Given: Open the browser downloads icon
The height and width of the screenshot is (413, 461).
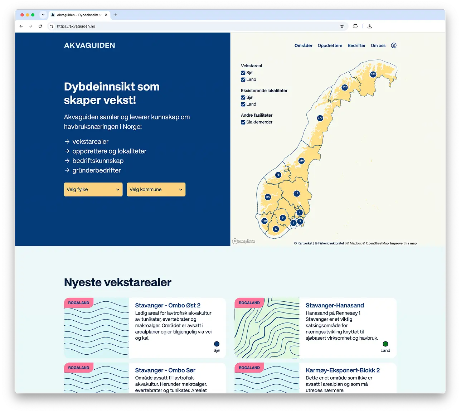Looking at the screenshot, I should coord(370,26).
